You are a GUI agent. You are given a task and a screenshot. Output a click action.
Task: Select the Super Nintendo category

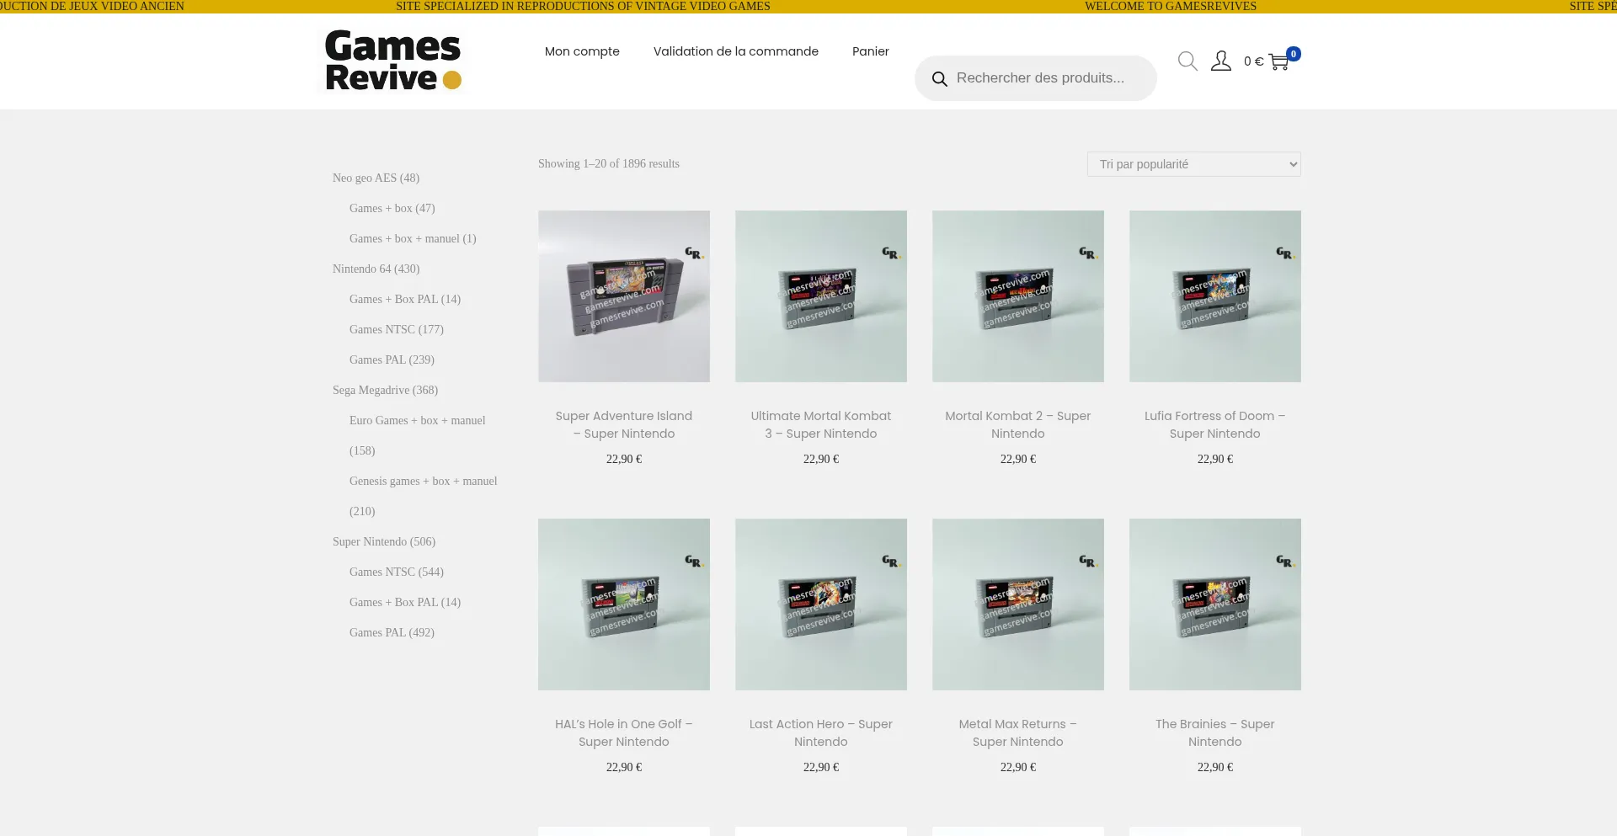point(384,541)
